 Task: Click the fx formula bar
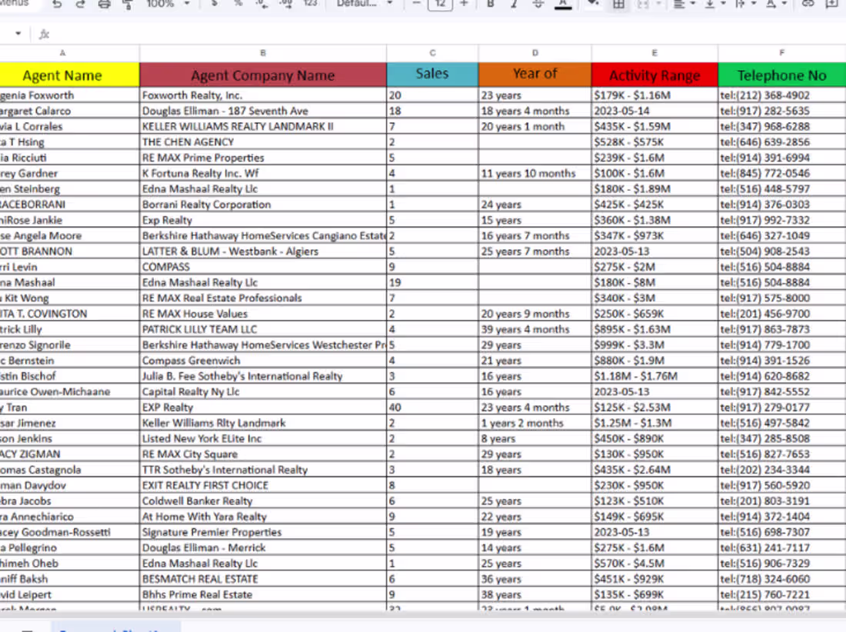[x=442, y=34]
